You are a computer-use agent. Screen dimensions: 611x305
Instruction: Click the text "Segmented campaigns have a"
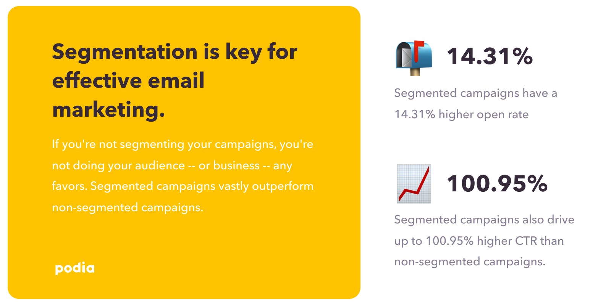(475, 93)
